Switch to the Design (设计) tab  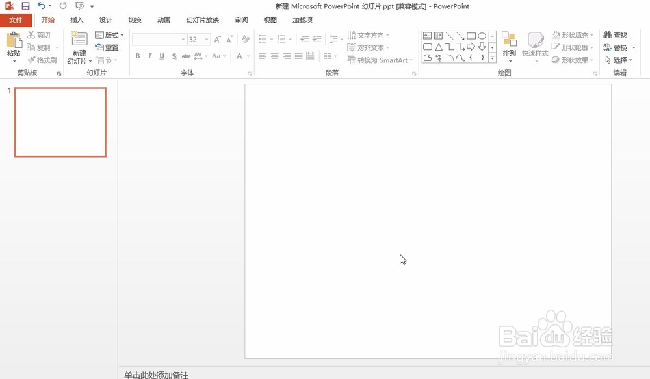(x=106, y=20)
